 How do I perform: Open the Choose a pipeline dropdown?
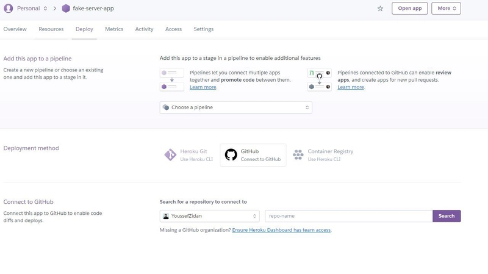(235, 107)
